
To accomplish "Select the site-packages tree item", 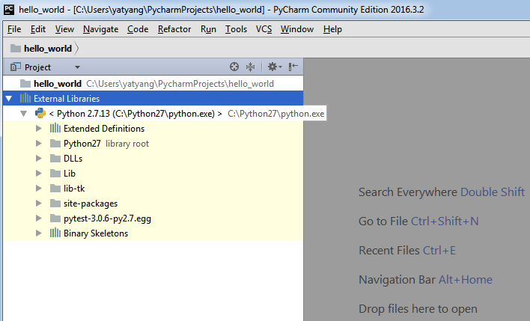I will point(91,204).
